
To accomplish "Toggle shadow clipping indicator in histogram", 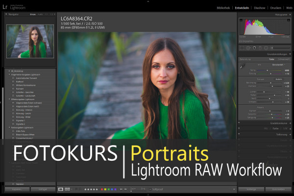I will [x=241, y=20].
